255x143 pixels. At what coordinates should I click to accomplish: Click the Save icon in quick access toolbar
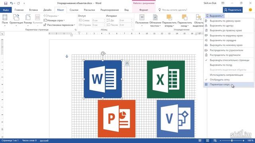pos(6,3)
